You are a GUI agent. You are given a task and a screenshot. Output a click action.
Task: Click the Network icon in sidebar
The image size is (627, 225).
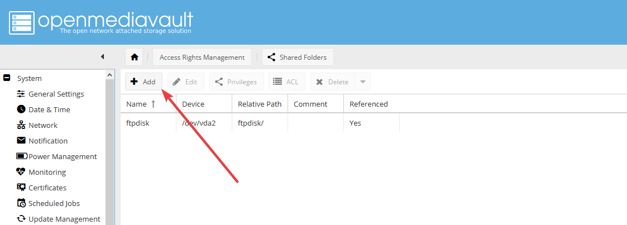21,125
